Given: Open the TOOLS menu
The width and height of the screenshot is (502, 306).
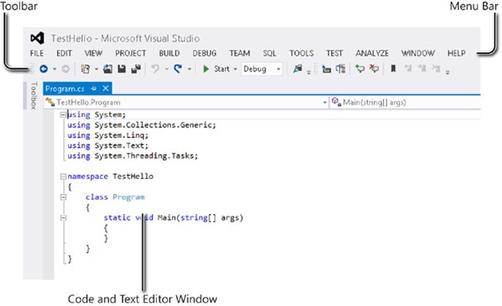Looking at the screenshot, I should [x=301, y=53].
